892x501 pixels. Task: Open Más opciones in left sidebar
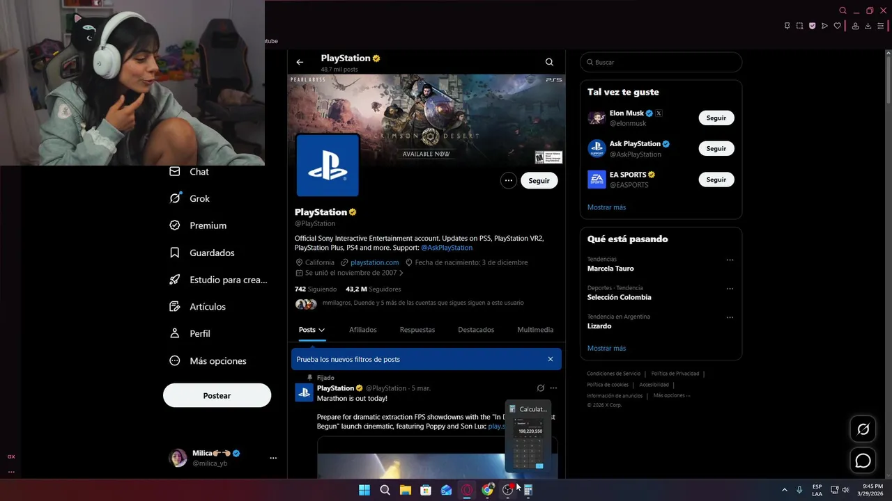click(208, 360)
